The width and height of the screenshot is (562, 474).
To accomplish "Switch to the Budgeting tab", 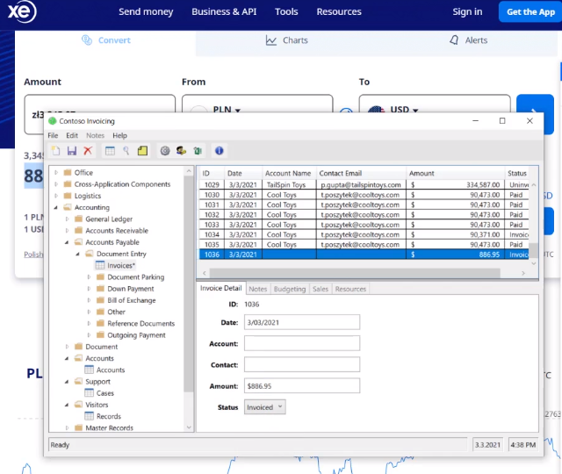I will [x=290, y=289].
